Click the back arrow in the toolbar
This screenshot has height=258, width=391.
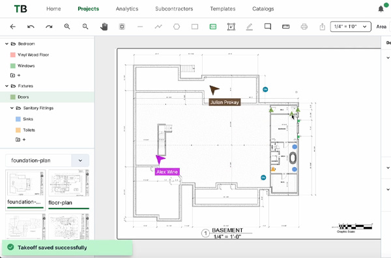[13, 27]
